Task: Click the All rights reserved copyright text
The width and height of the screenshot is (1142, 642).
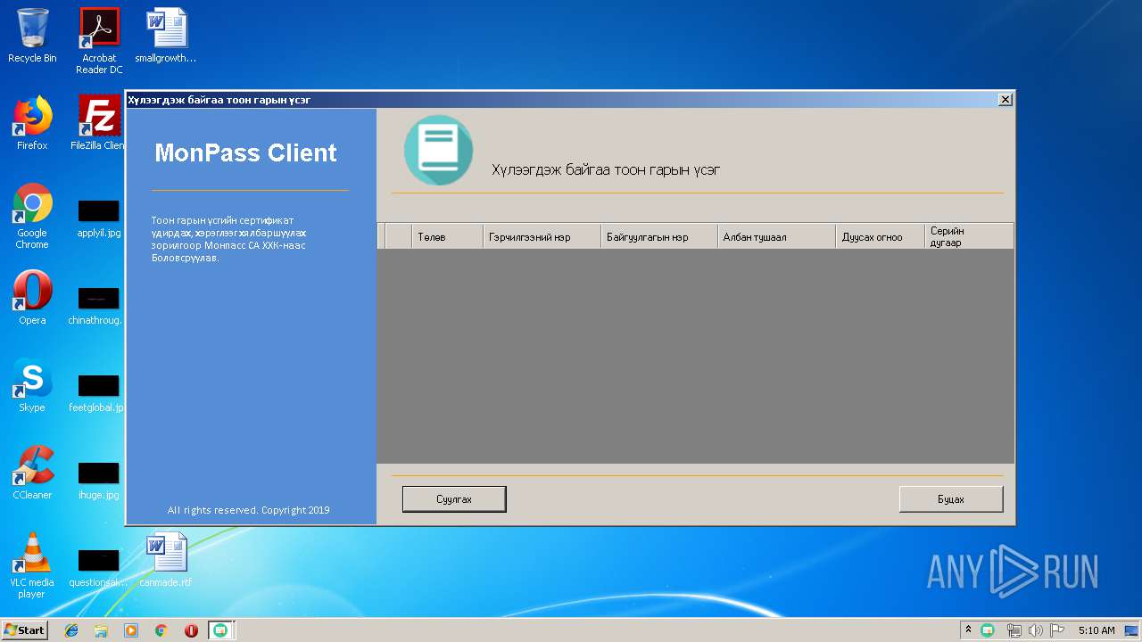Action: click(249, 510)
